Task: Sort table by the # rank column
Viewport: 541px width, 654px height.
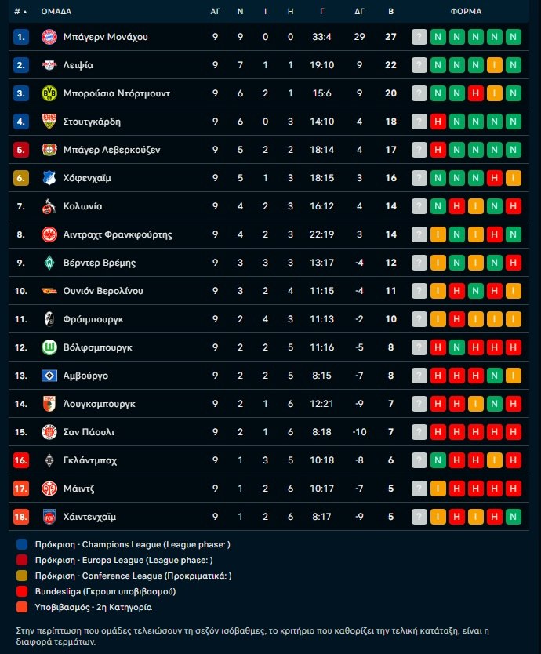Action: [20, 12]
